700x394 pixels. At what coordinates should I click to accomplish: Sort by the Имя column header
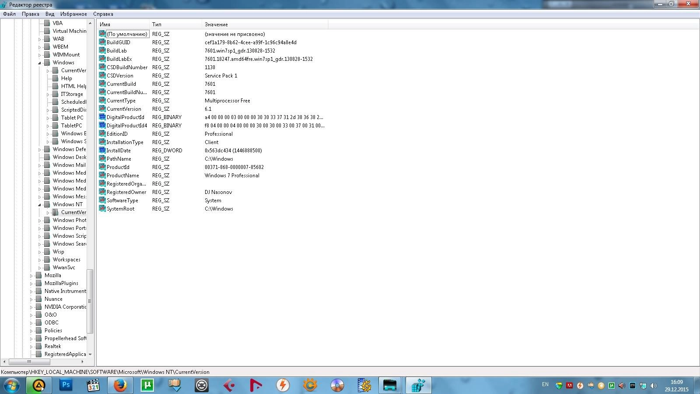pos(123,25)
